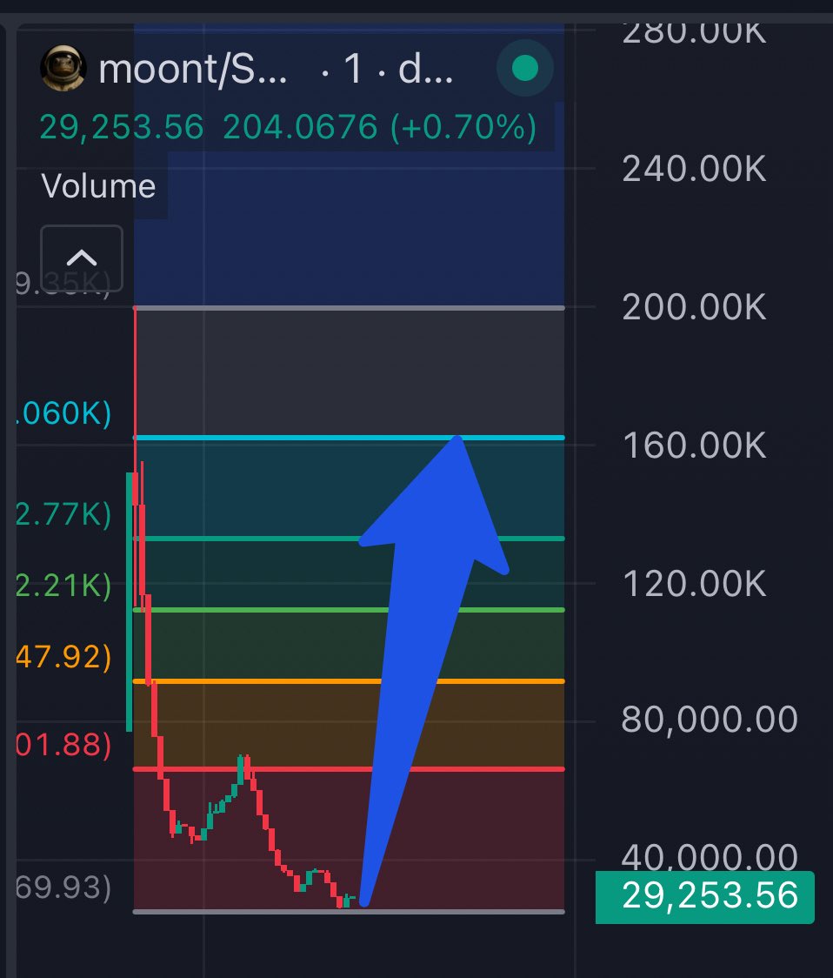
Task: Click the 40,000.00 price axis label
Action: click(x=710, y=856)
